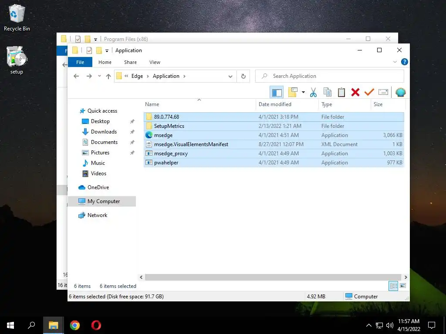This screenshot has width=446, height=334.
Task: Select My Computer in navigation pane
Action: tap(102, 201)
